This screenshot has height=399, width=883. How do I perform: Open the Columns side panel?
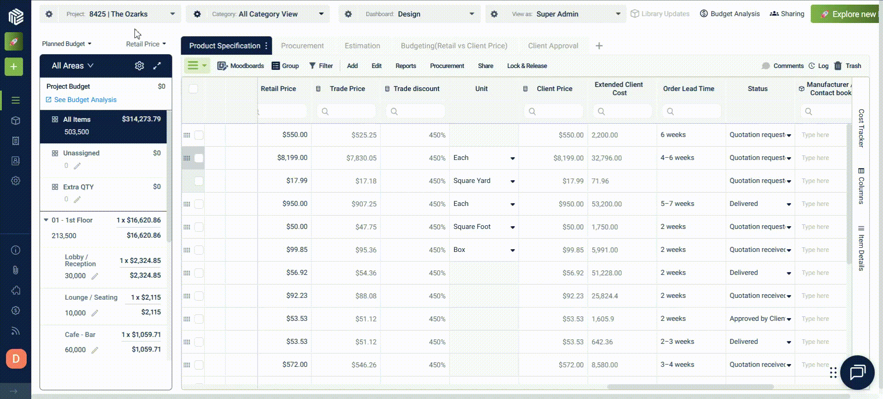(861, 186)
